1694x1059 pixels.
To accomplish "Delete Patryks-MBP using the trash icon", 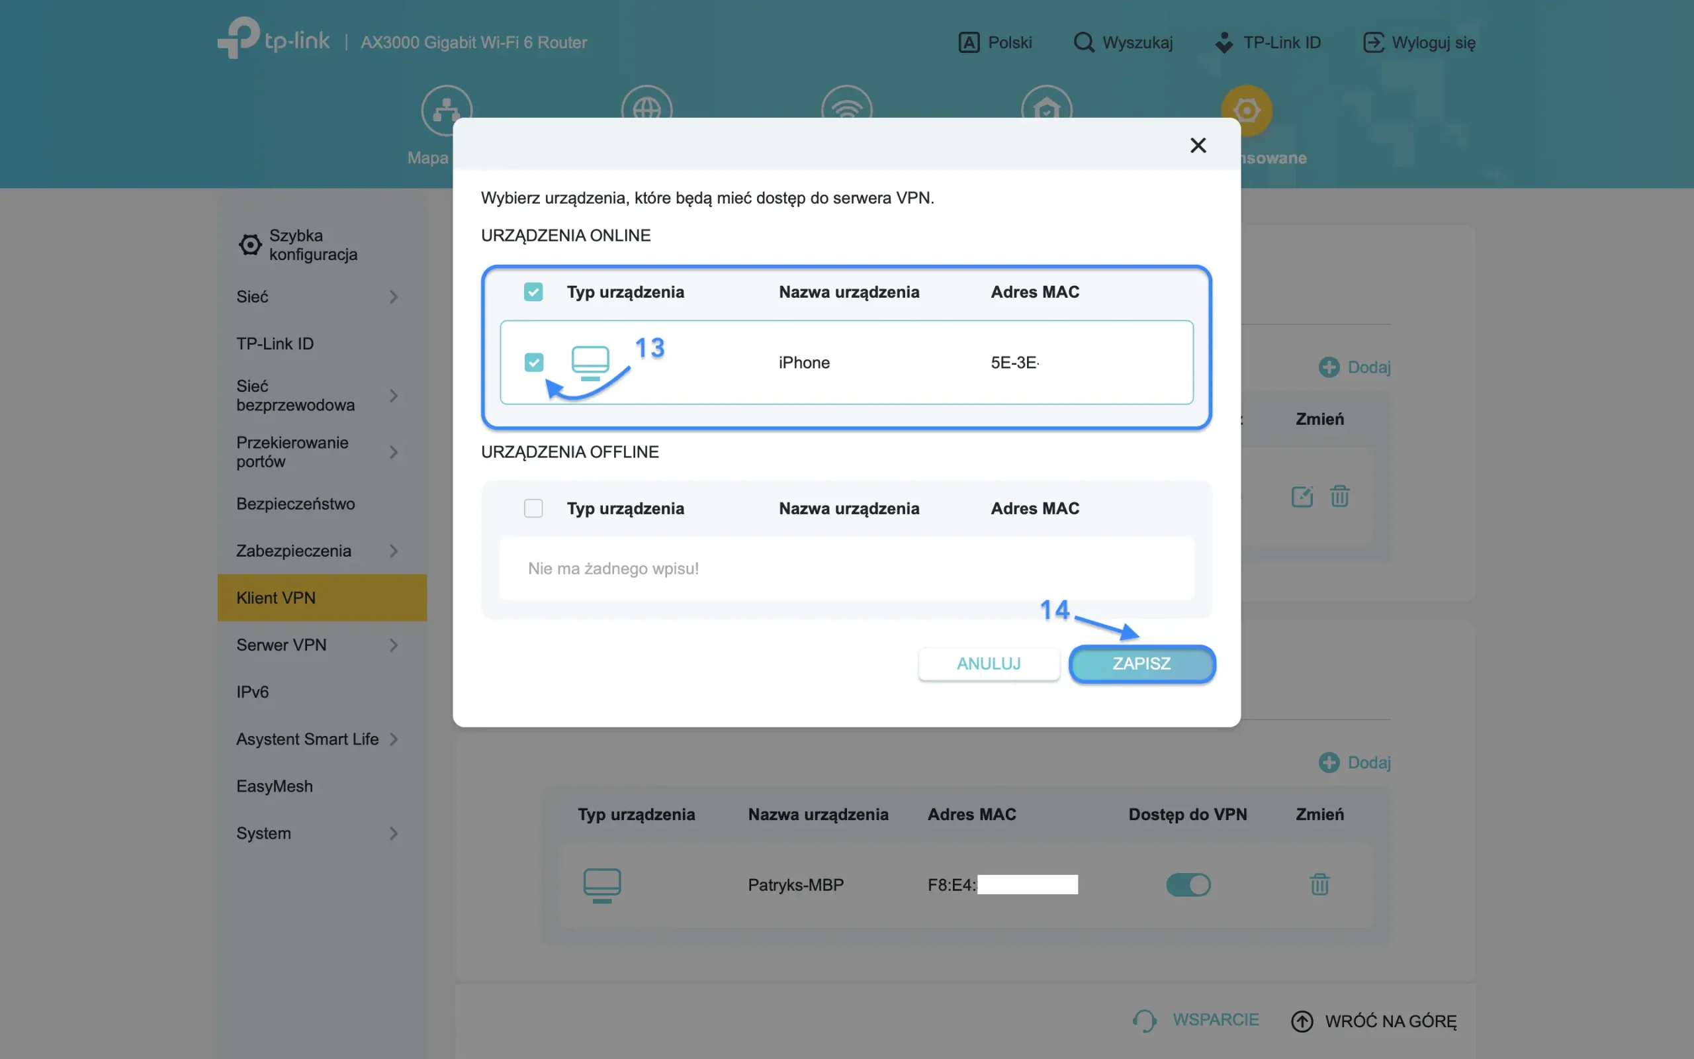I will [1320, 885].
